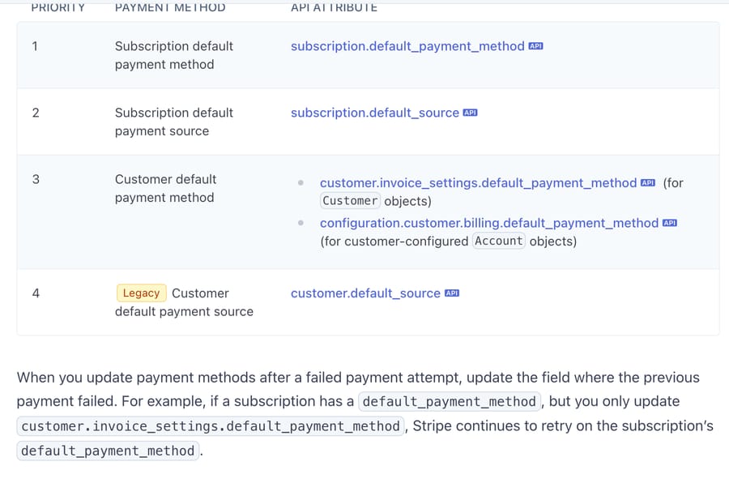Viewport: 729px width, 483px height.
Task: Click priority number 4 cell
Action: click(x=36, y=293)
